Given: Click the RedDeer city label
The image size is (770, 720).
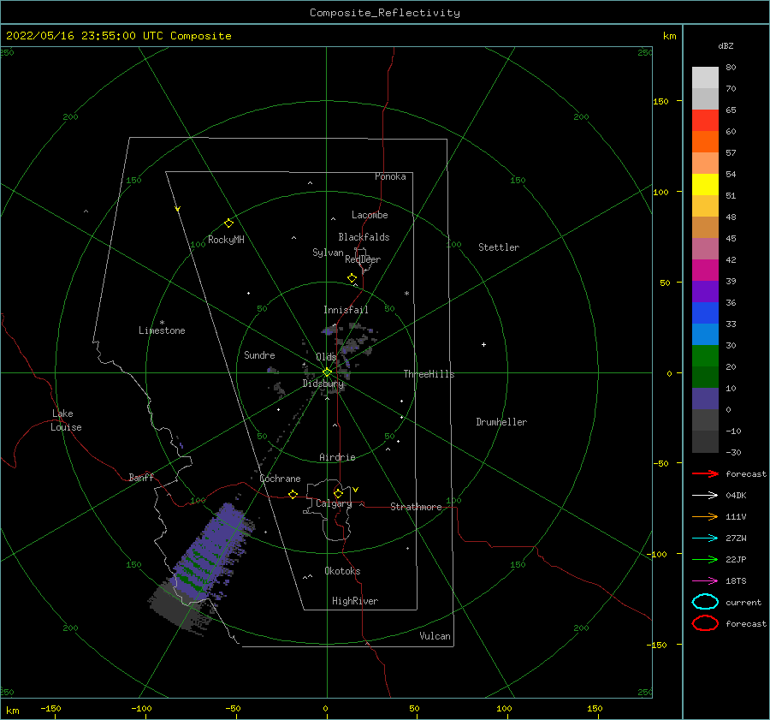Looking at the screenshot, I should [x=363, y=259].
